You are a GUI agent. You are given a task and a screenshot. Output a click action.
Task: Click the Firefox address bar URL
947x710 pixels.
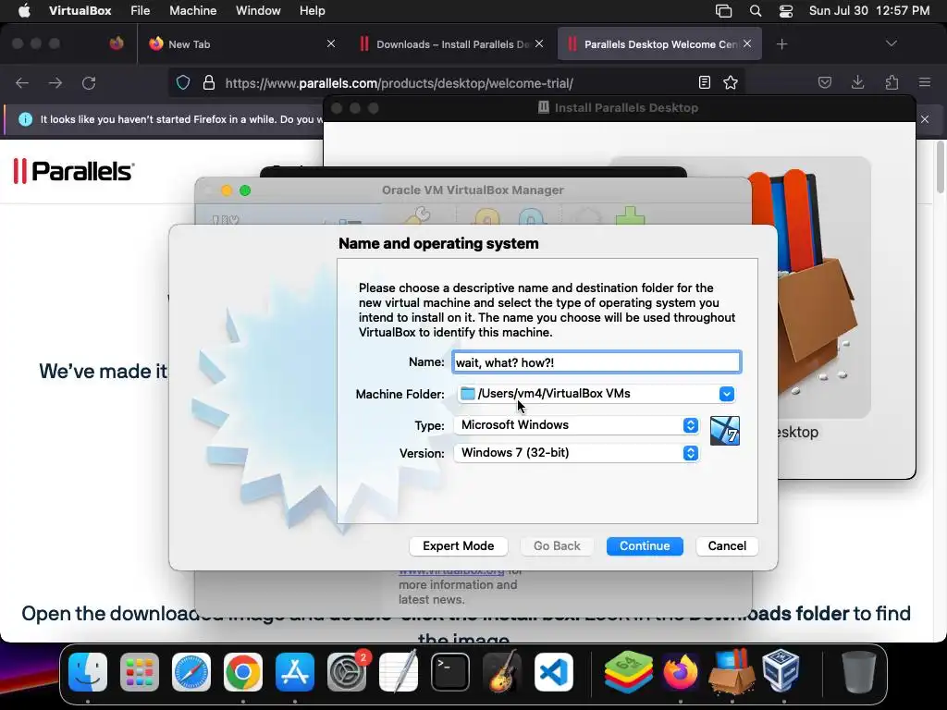tap(400, 83)
